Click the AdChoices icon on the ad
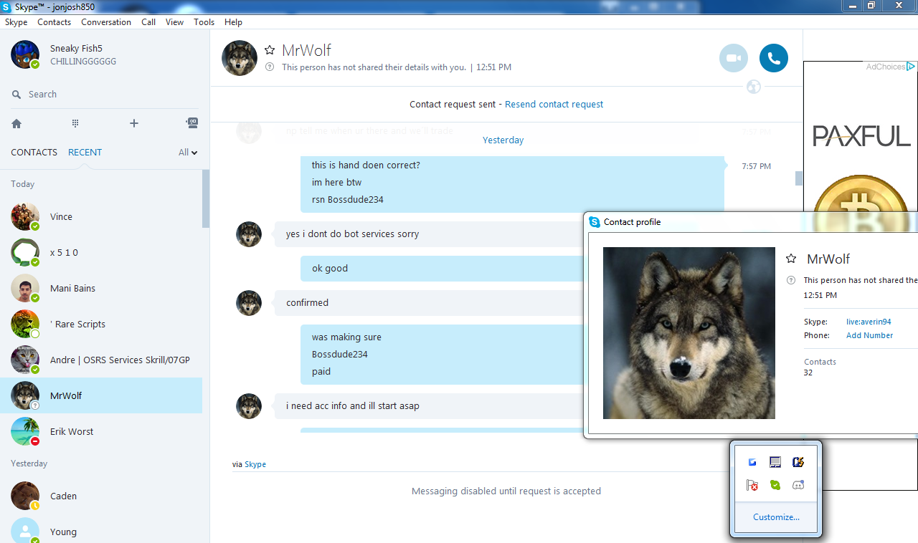The width and height of the screenshot is (918, 543). [x=911, y=67]
